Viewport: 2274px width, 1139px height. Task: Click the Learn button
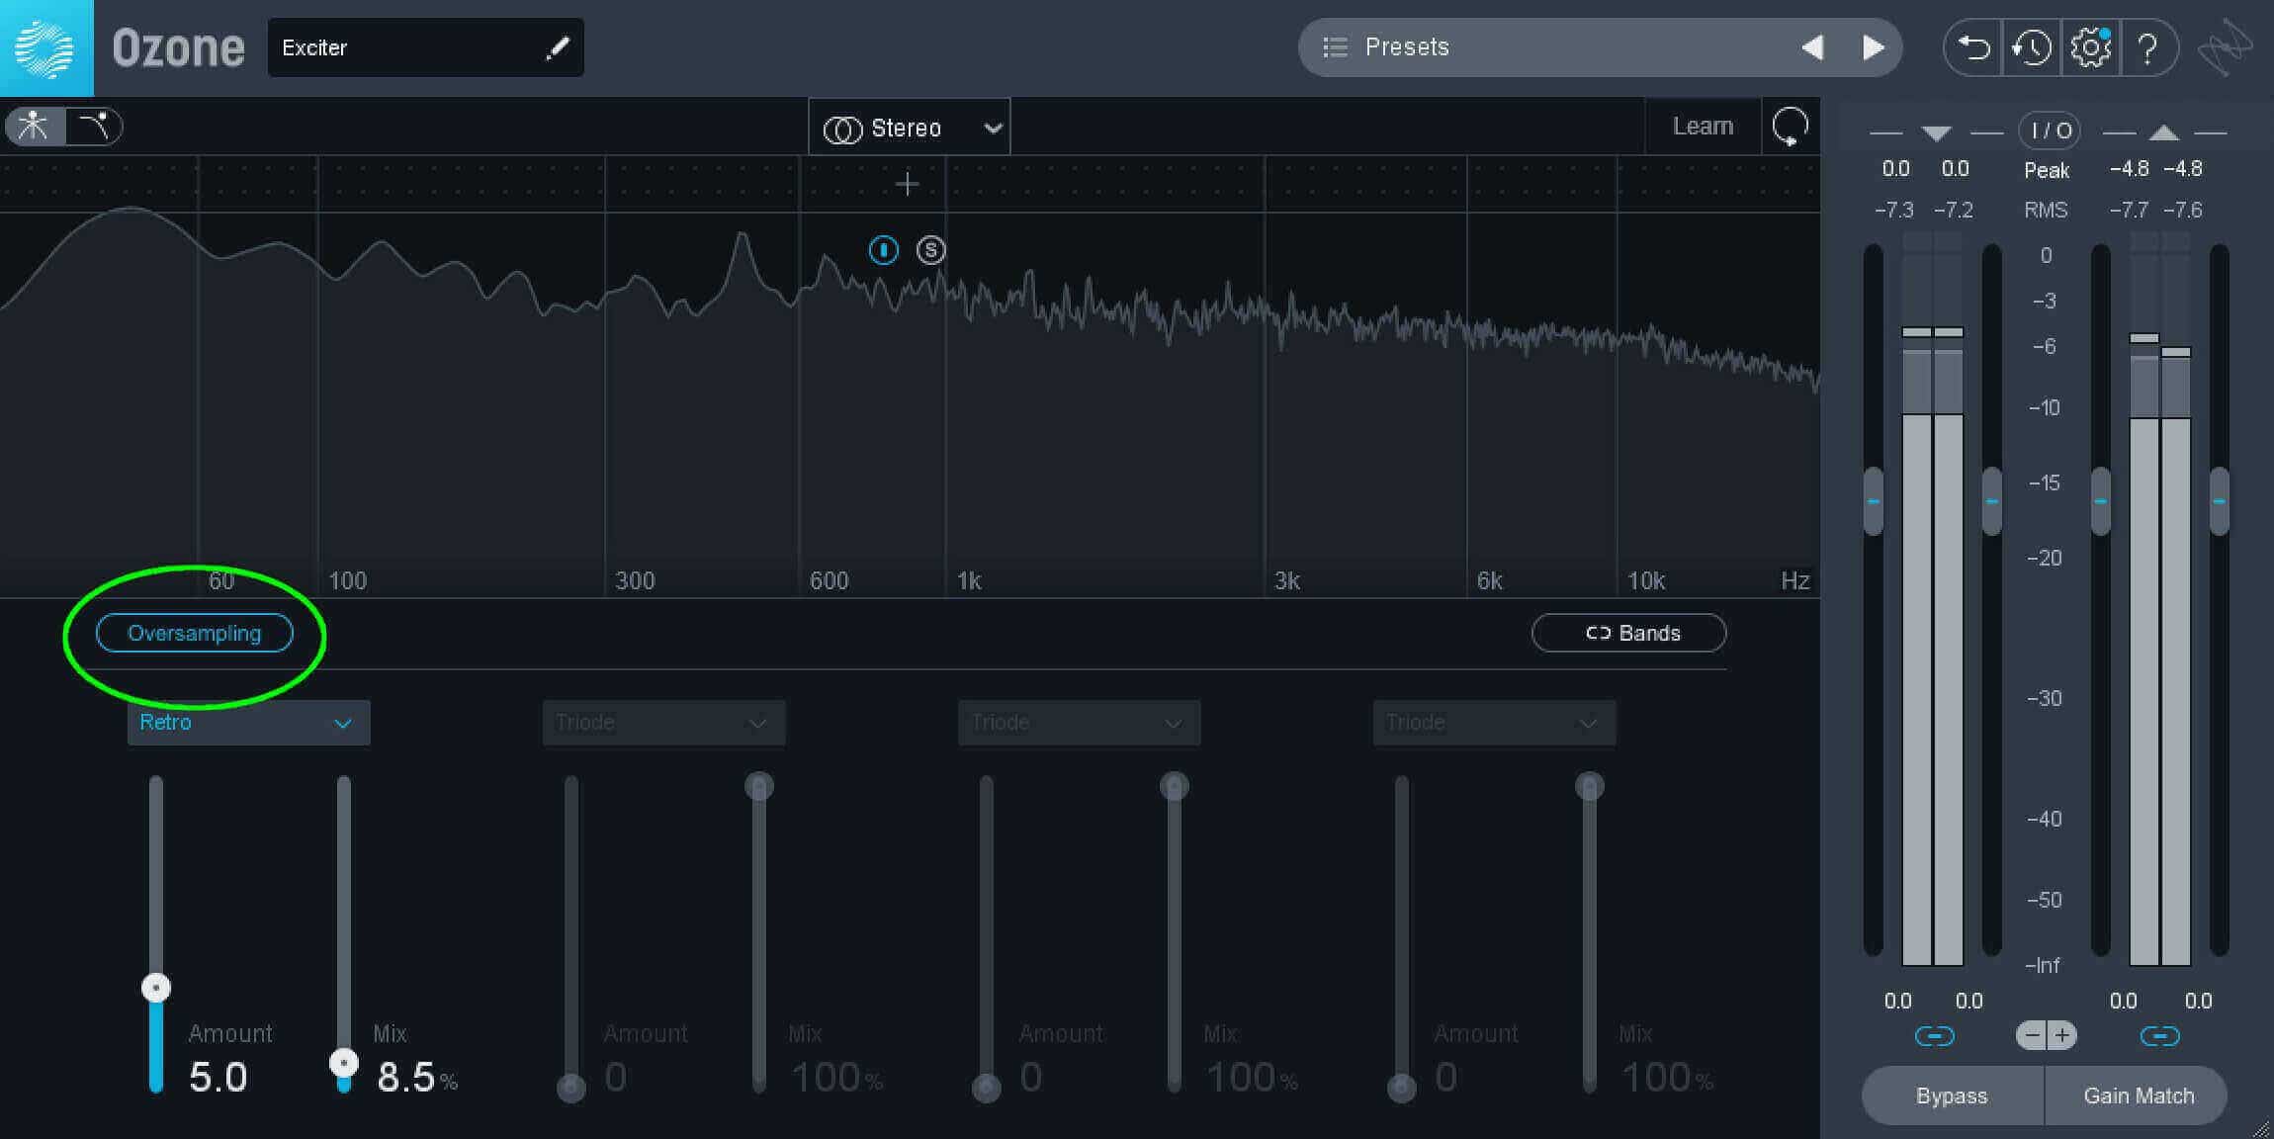coord(1703,127)
